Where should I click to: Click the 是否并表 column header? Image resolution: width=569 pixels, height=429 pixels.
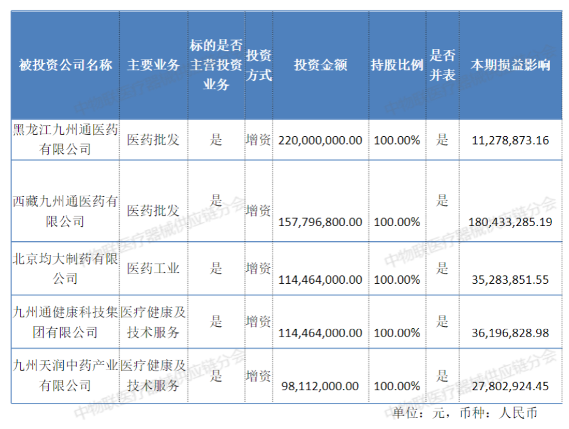pyautogui.click(x=443, y=65)
